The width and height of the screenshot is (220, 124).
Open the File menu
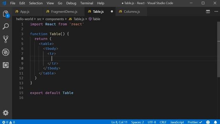(x=13, y=3)
